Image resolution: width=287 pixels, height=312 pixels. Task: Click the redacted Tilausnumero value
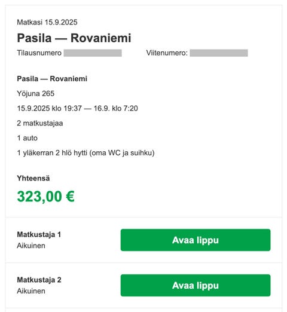(93, 53)
